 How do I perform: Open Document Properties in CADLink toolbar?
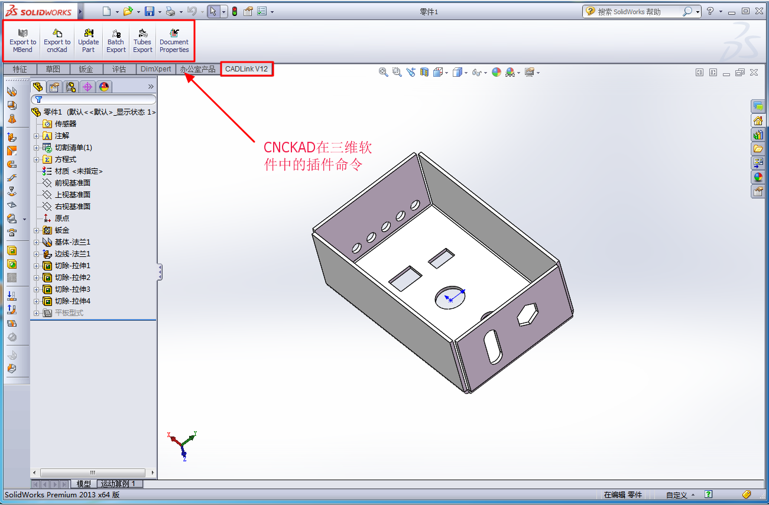coord(174,41)
